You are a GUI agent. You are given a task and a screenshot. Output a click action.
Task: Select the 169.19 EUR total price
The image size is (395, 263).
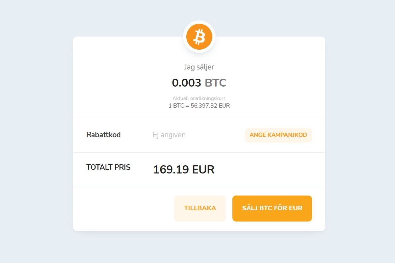coord(184,169)
